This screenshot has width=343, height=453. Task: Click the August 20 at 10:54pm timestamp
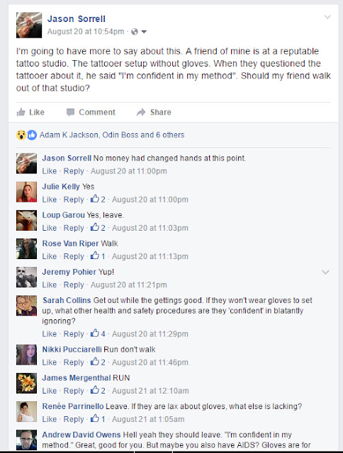[x=86, y=31]
